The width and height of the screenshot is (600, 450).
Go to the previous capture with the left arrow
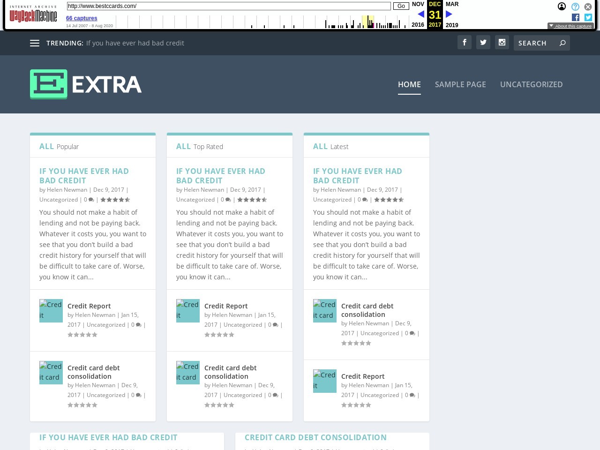[x=420, y=14]
